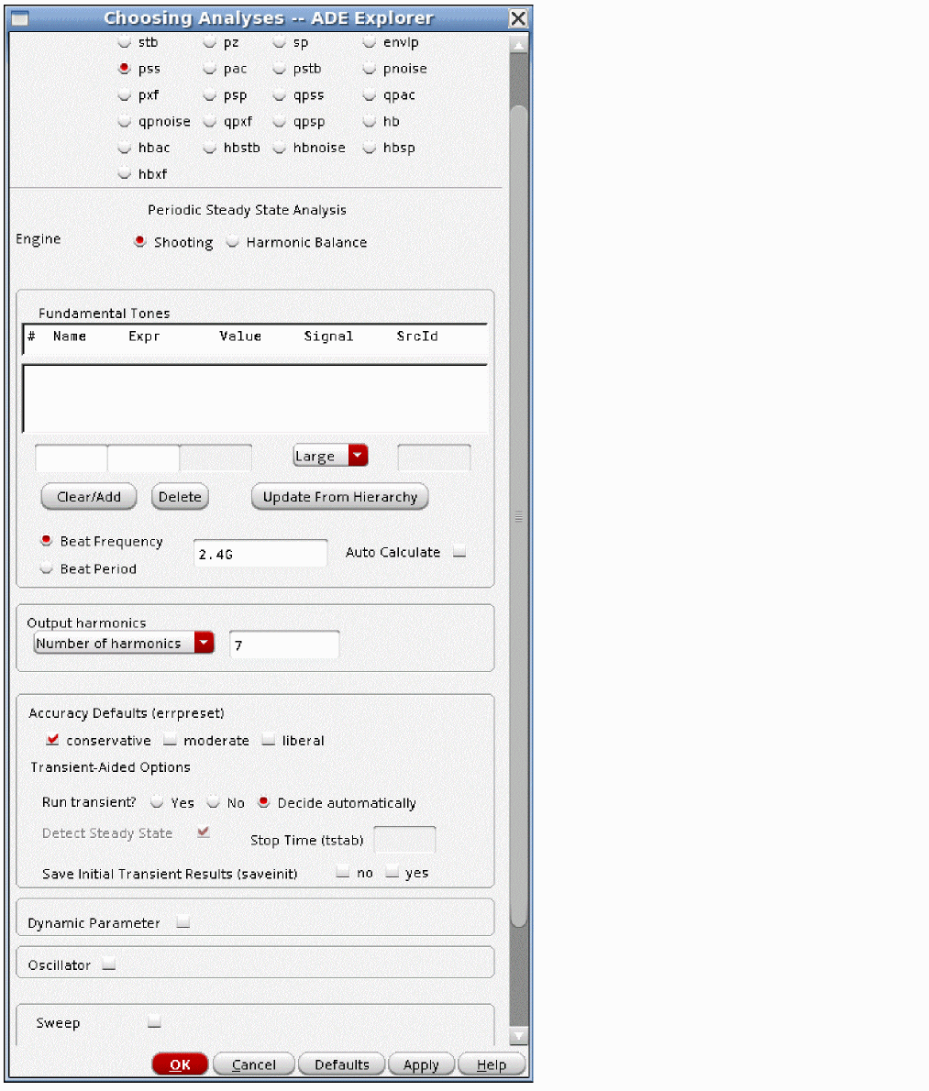Check the moderate accuracy option
This screenshot has height=1091, width=929.
pyautogui.click(x=170, y=740)
